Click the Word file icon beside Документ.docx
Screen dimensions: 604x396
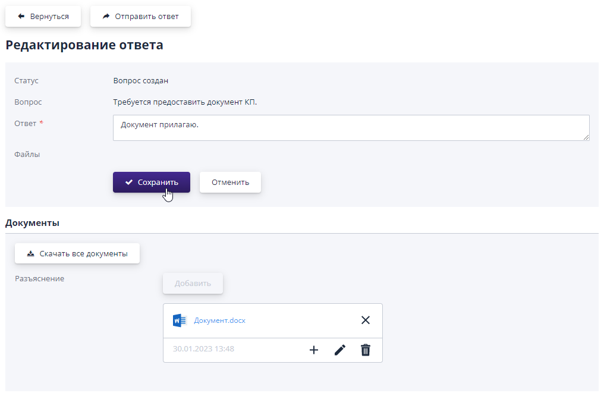pos(180,320)
